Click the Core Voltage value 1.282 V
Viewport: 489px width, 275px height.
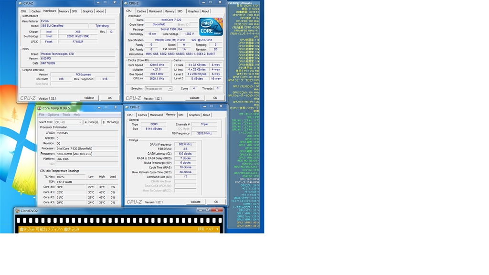(189, 34)
